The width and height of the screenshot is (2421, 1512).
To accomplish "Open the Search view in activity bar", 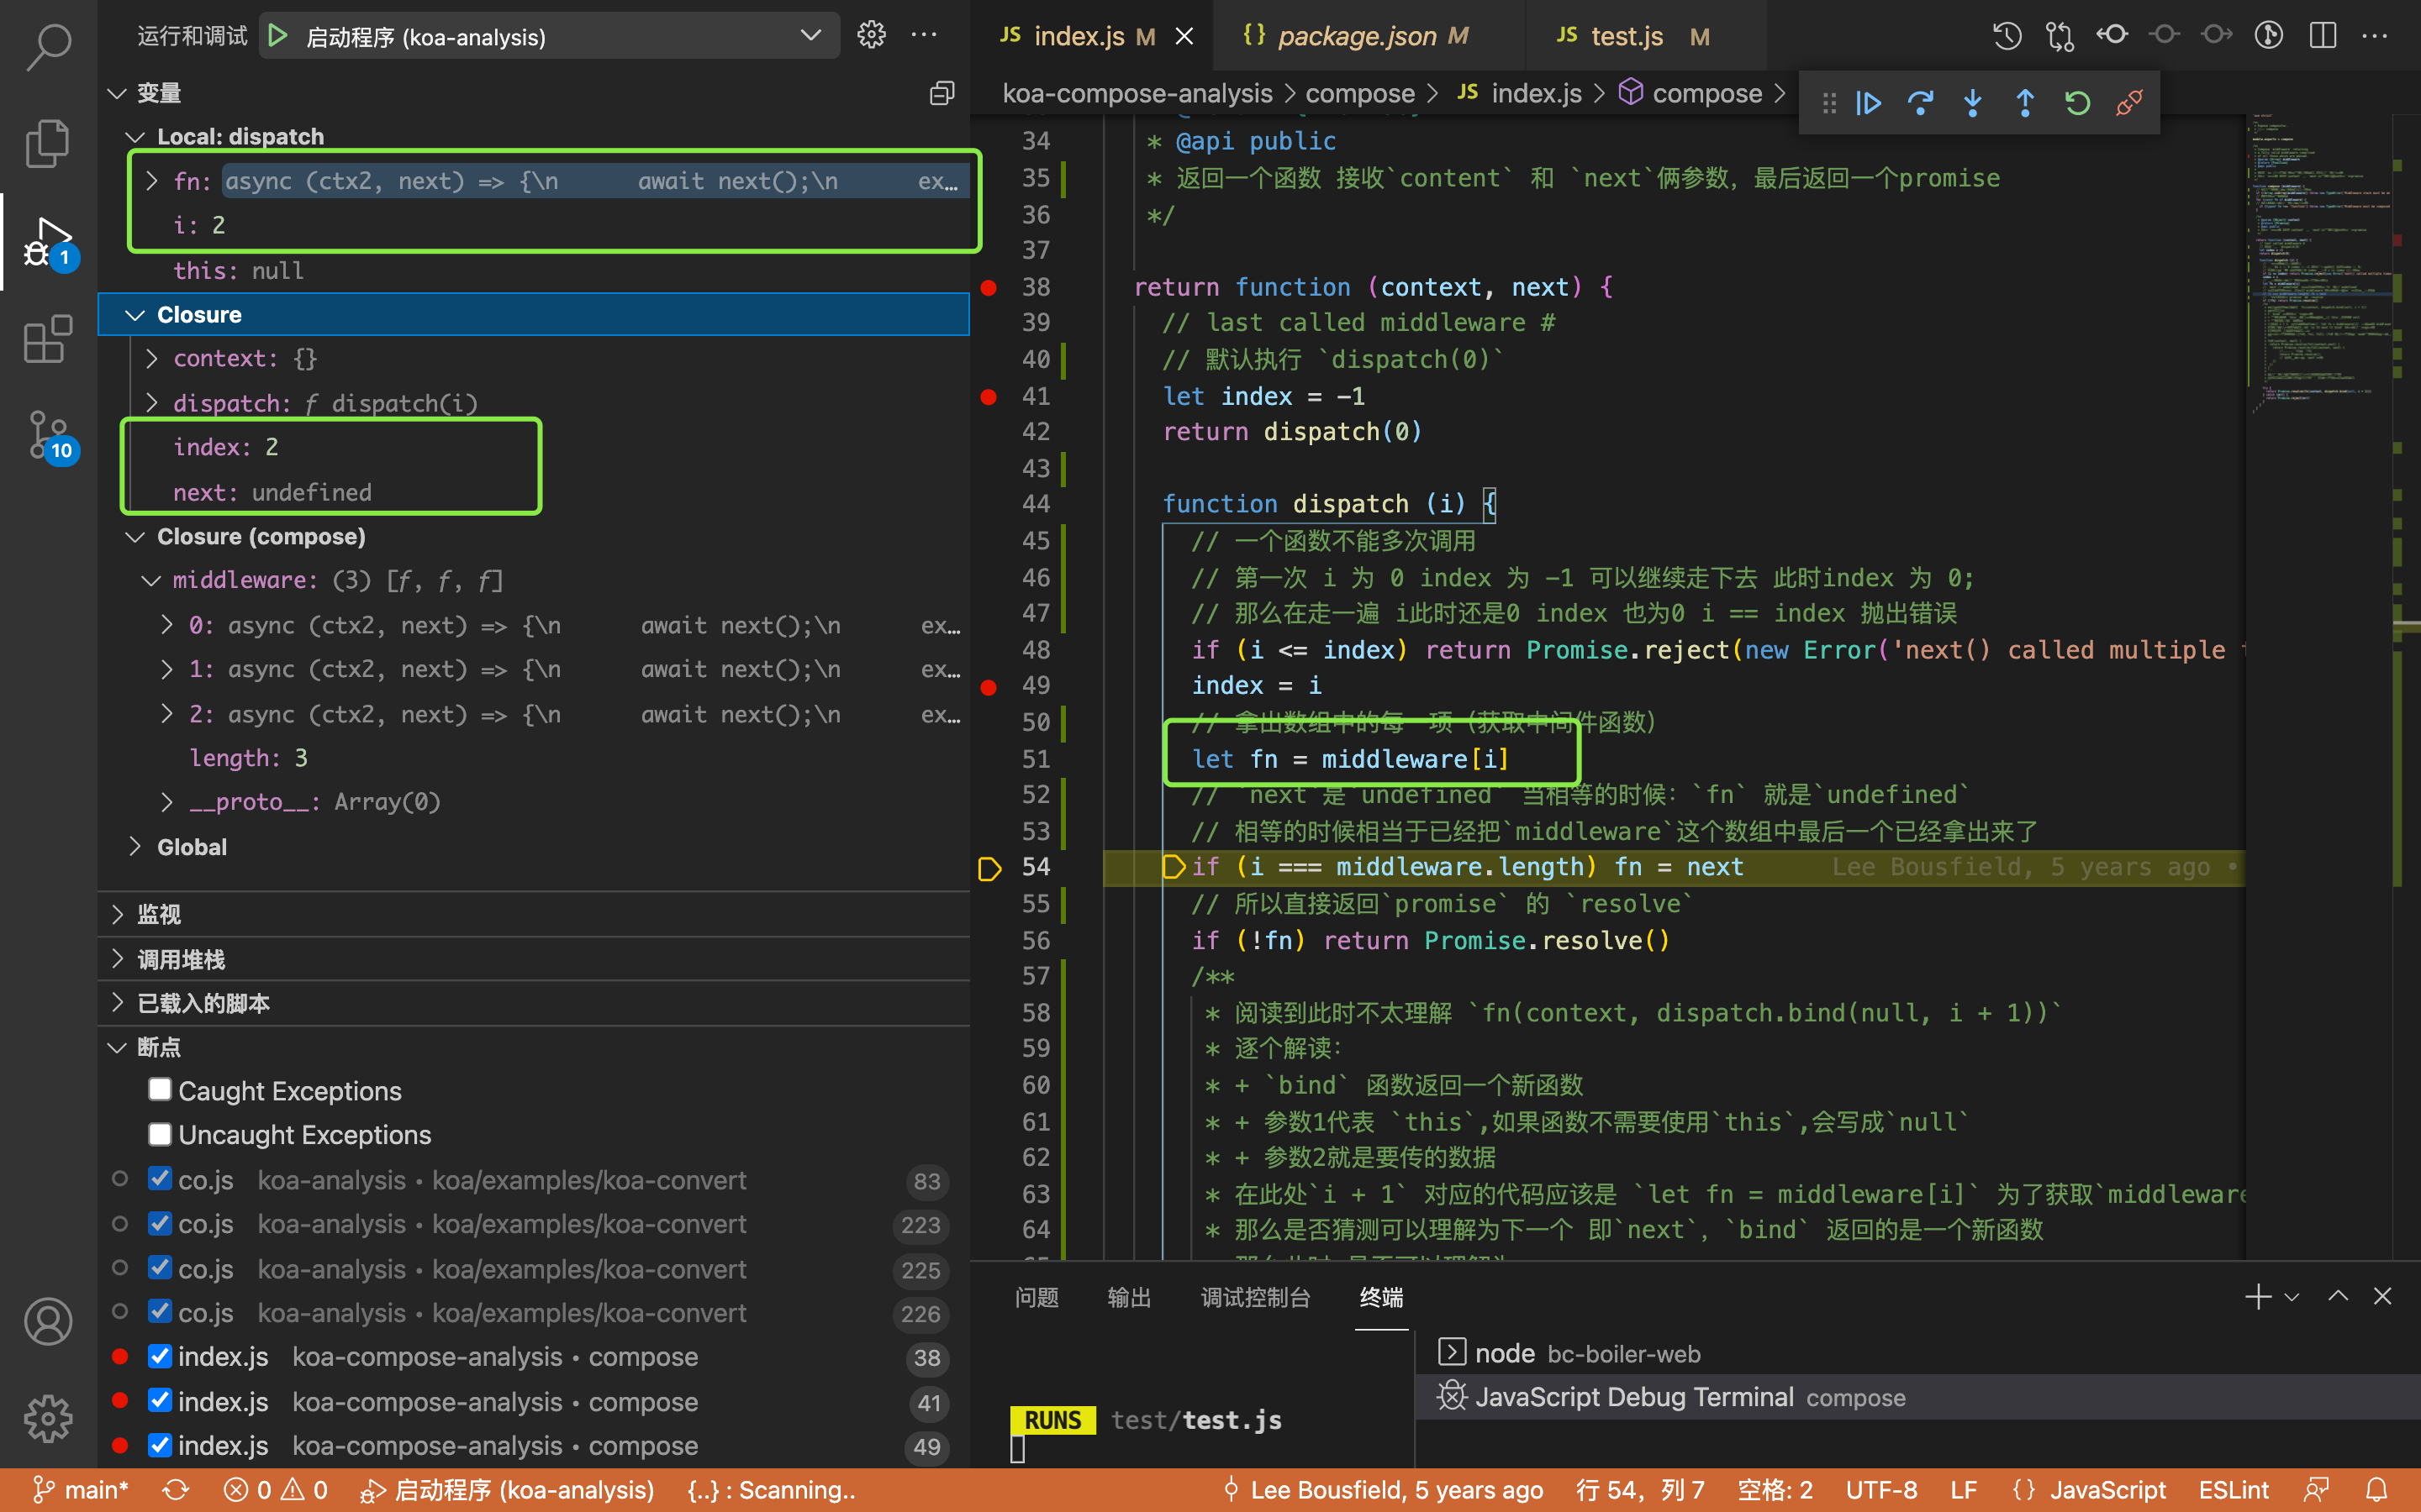I will tap(48, 47).
